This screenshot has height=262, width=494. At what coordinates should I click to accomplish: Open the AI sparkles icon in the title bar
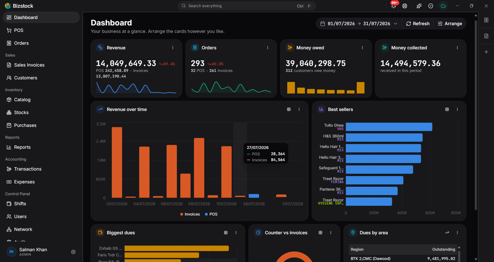coord(419,6)
